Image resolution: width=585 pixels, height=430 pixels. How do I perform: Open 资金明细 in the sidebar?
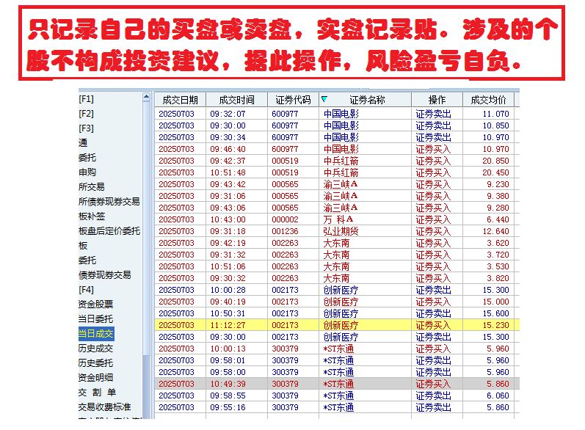pyautogui.click(x=95, y=377)
